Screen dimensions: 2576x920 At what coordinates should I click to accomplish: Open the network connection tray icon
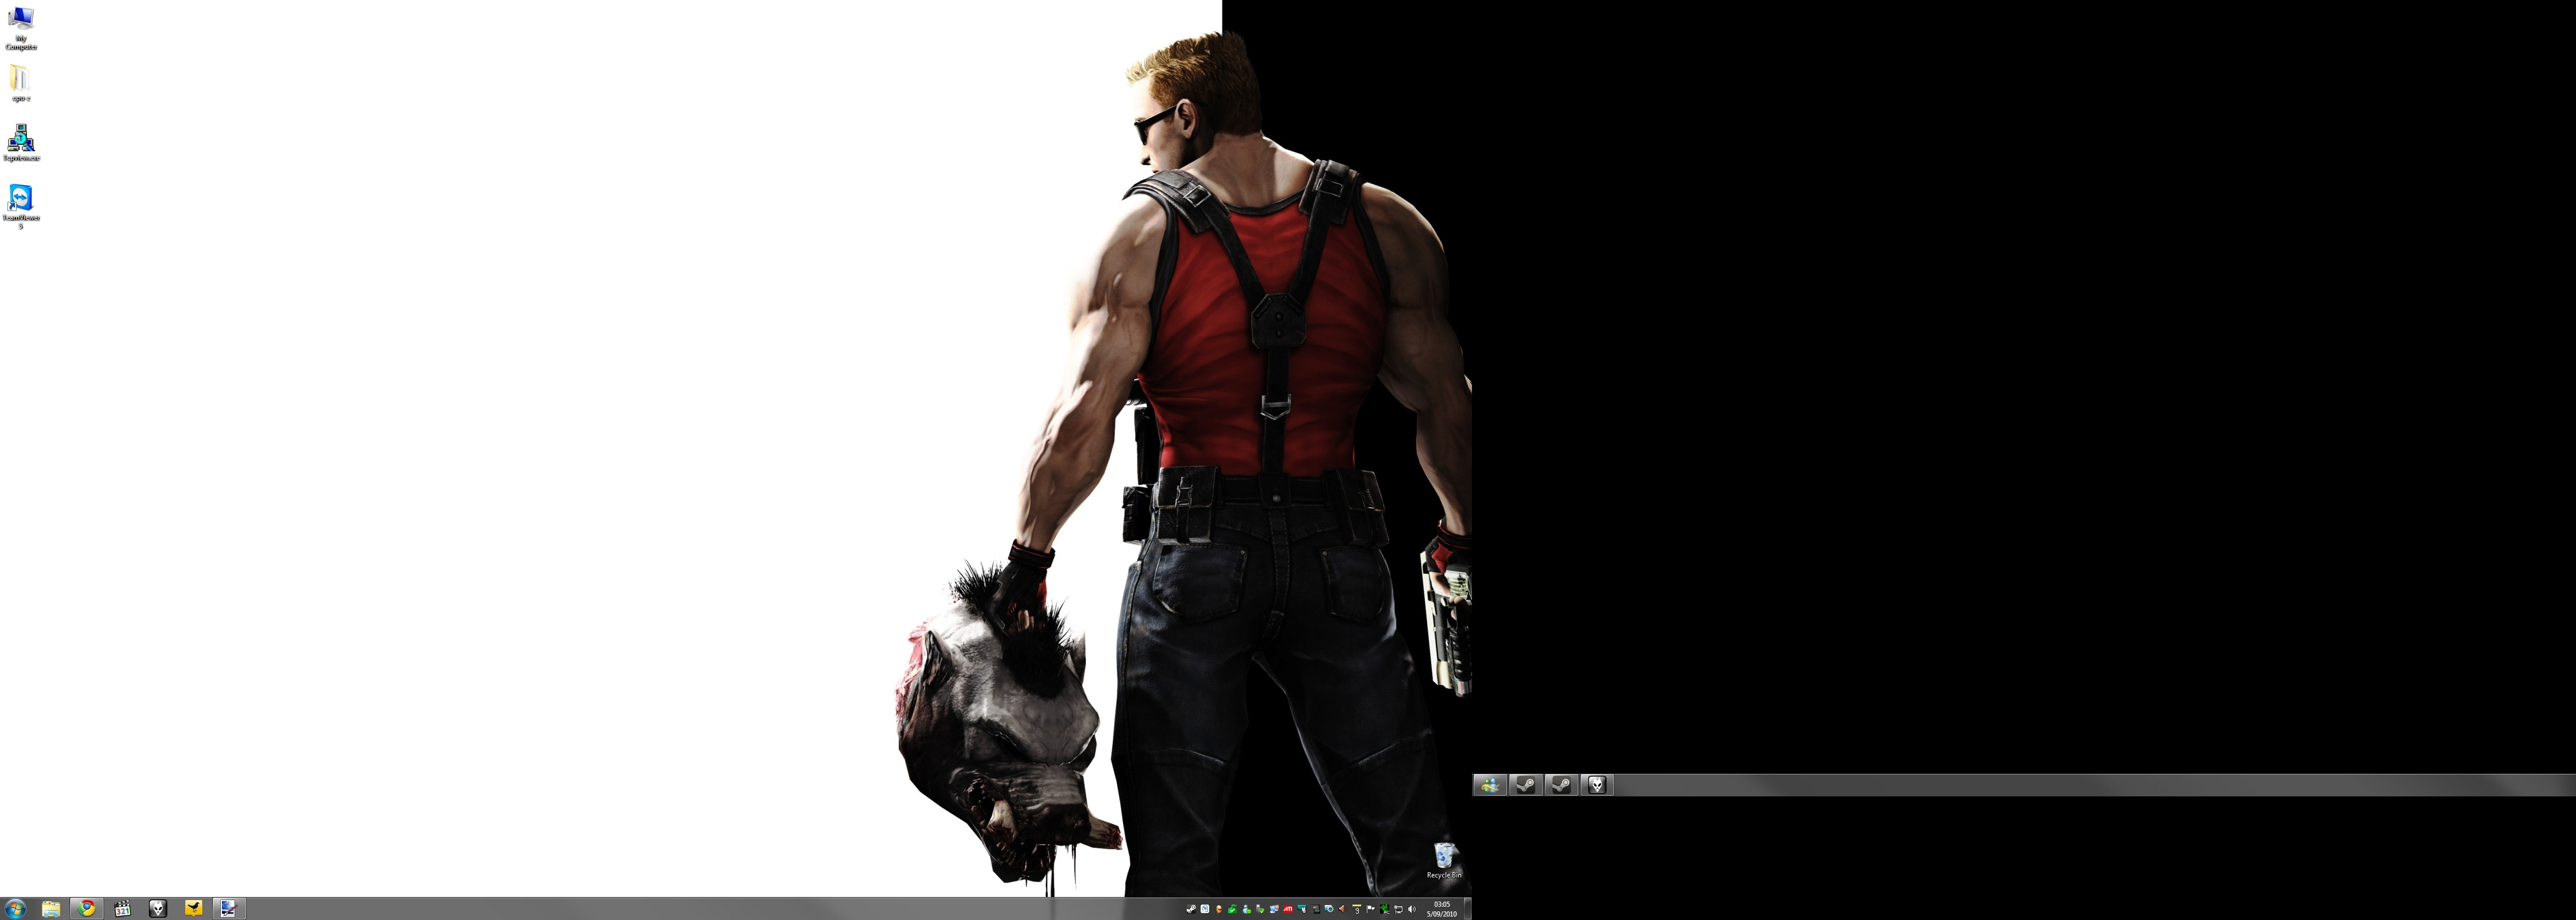[1398, 909]
